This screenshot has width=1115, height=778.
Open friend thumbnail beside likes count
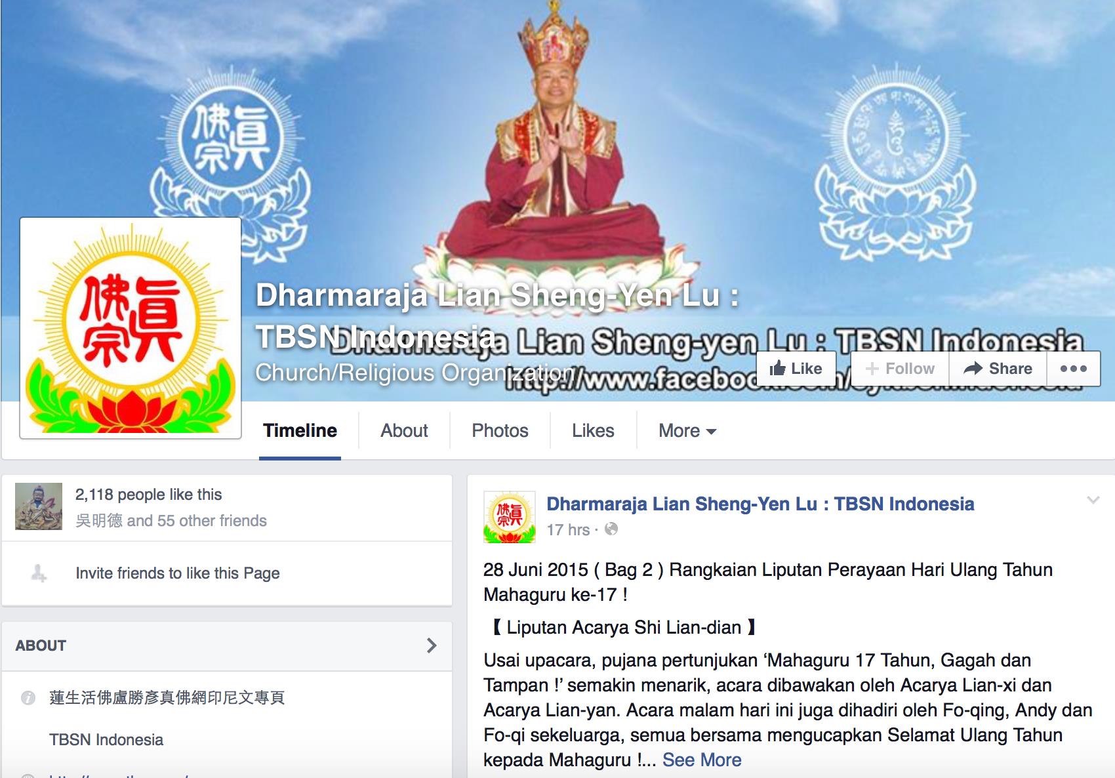pos(39,506)
